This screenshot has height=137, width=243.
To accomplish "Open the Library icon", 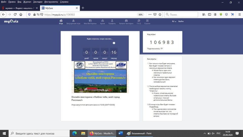I will [x=204, y=14].
